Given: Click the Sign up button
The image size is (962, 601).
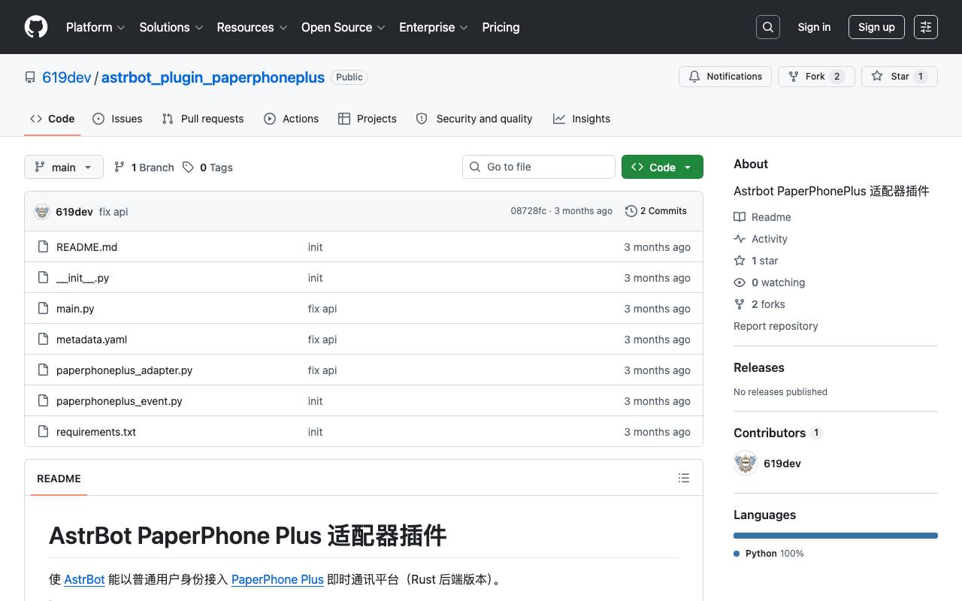Looking at the screenshot, I should [876, 27].
